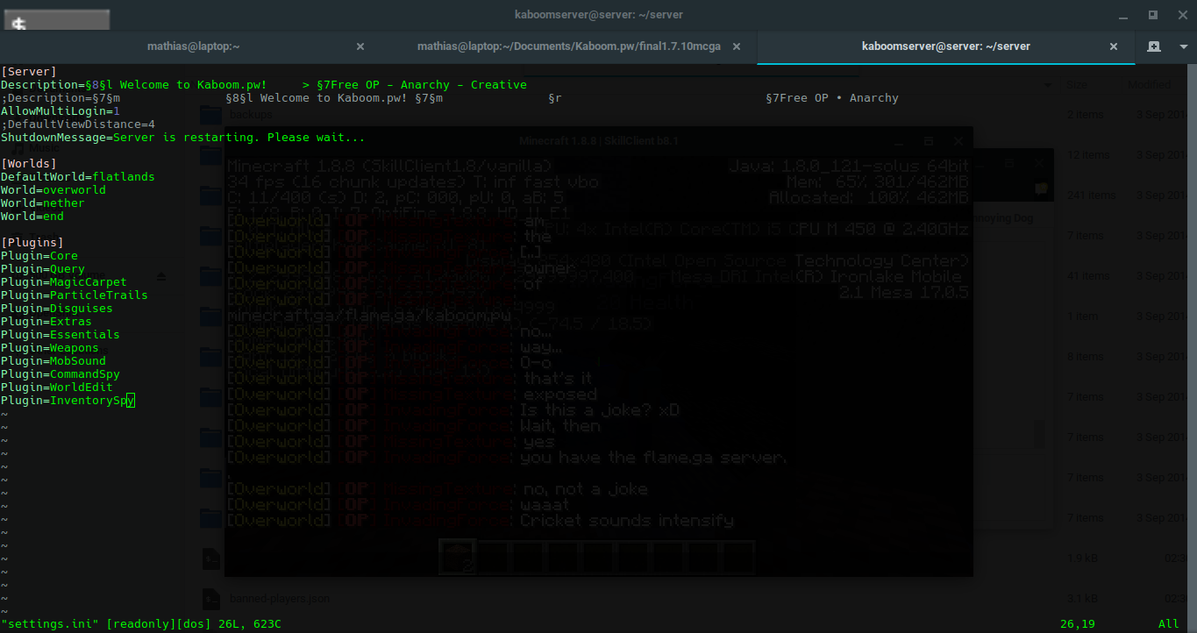
Task: Click the Plugin=Essentials line
Action: tap(61, 335)
